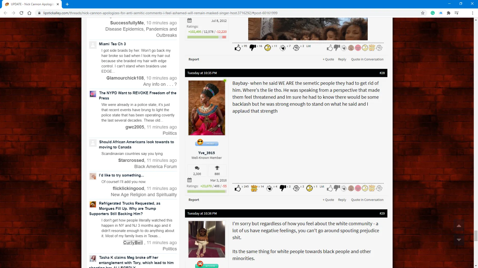Open the 'Miami Tea Ch 3' thread

(x=112, y=44)
